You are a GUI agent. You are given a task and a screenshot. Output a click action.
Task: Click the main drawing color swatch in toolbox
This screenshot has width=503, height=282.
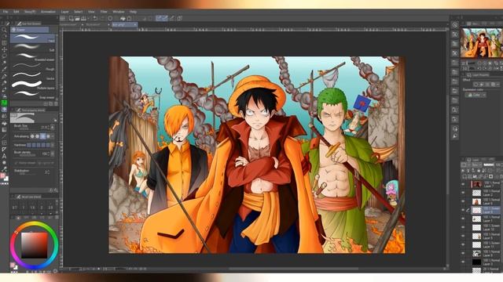(3, 175)
